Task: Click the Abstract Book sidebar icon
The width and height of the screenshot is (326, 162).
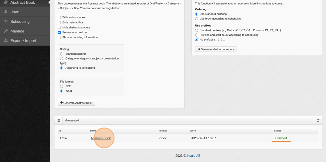Action: tap(6, 2)
